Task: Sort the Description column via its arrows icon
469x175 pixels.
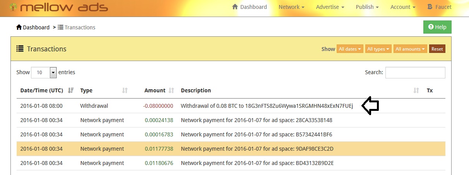Action: [416, 90]
